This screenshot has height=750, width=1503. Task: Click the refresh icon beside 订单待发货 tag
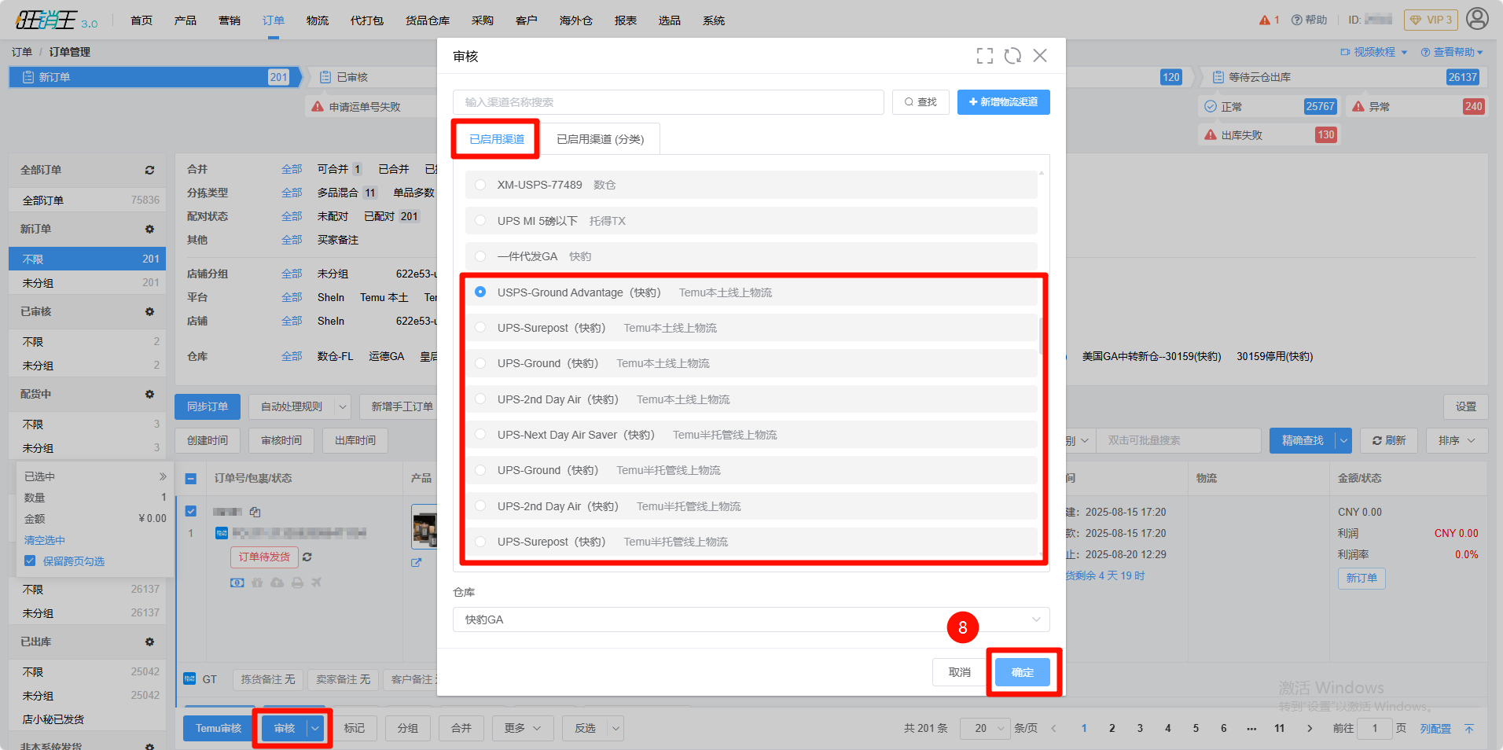[x=307, y=557]
